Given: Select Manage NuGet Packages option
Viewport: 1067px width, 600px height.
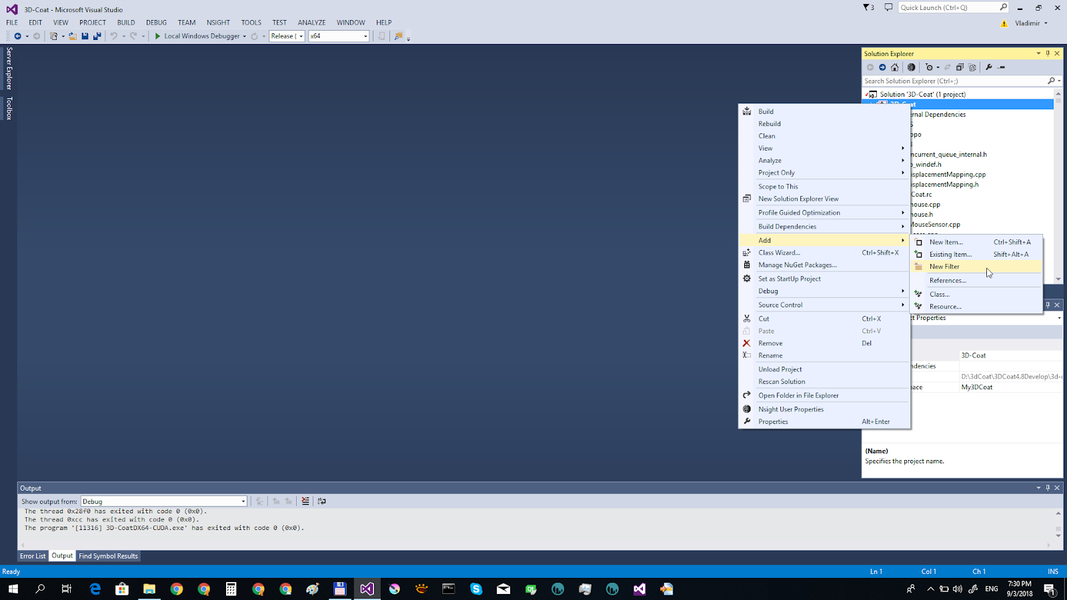Looking at the screenshot, I should (x=824, y=265).
